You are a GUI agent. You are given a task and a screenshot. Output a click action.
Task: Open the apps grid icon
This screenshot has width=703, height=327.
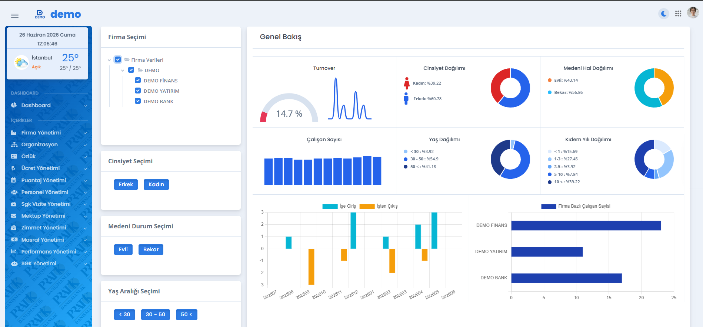[678, 14]
